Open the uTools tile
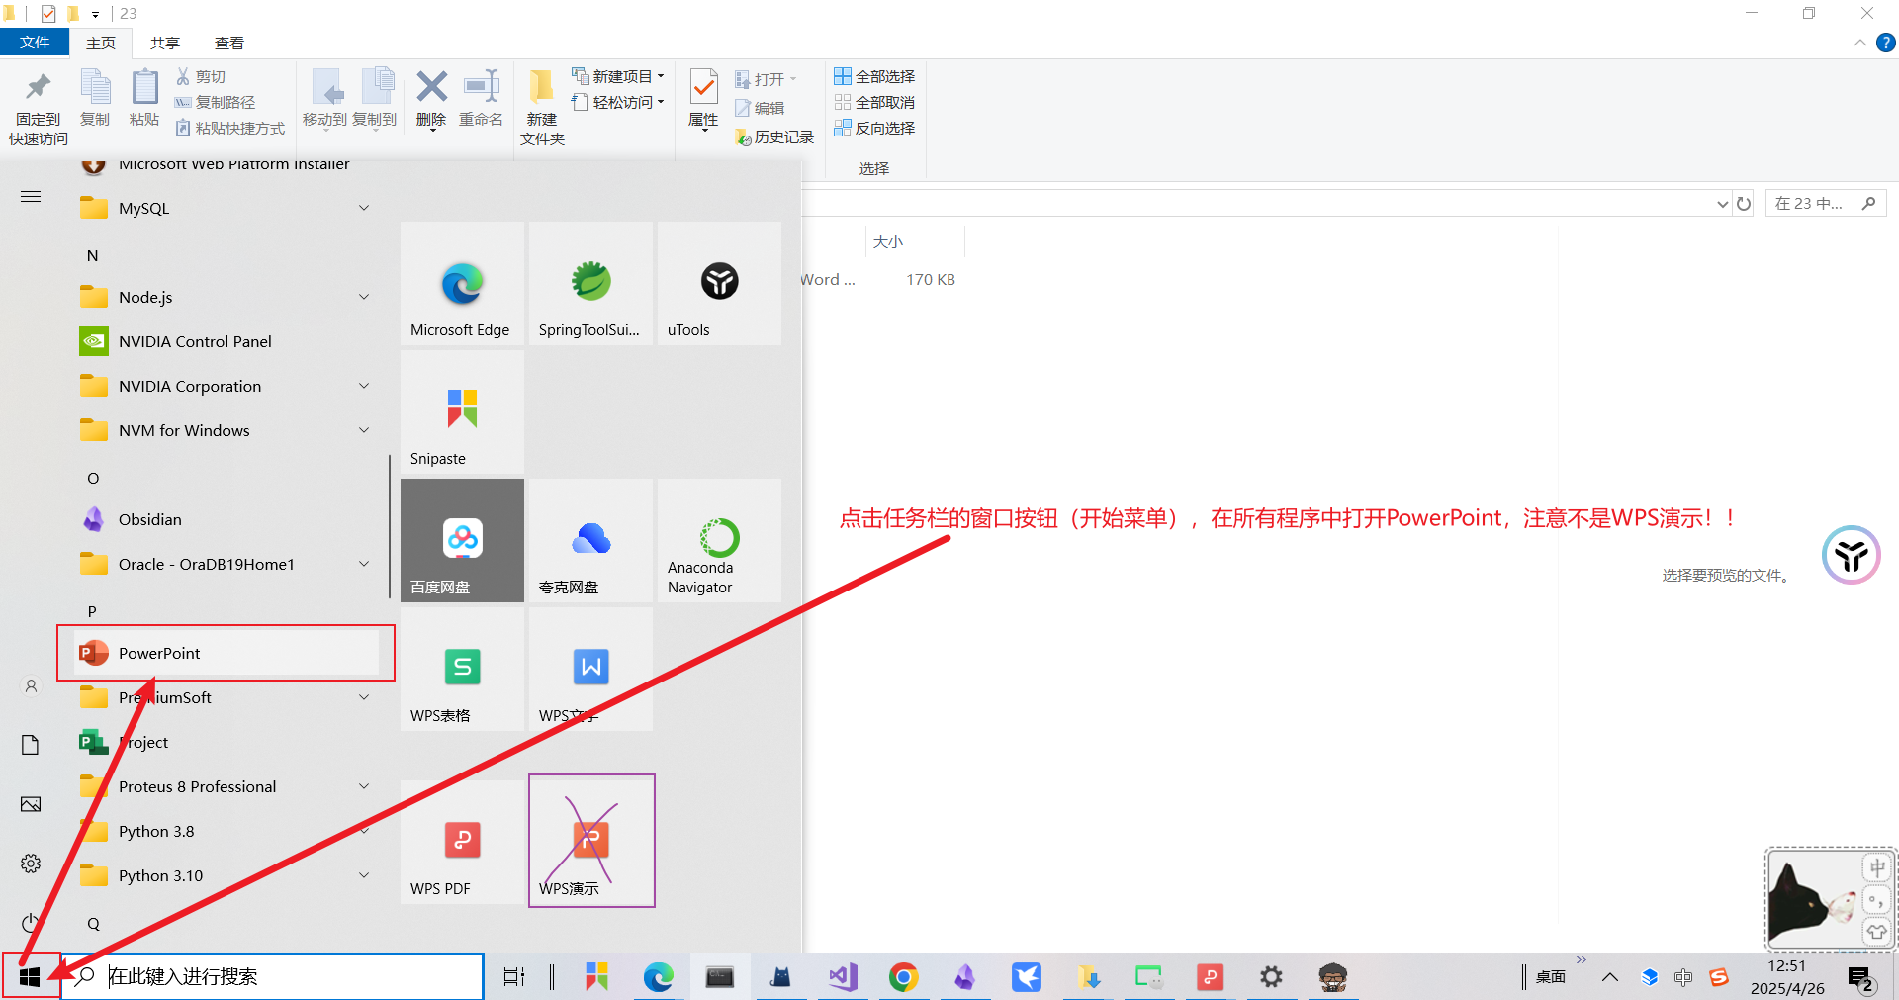1899x1000 pixels. pyautogui.click(x=719, y=283)
